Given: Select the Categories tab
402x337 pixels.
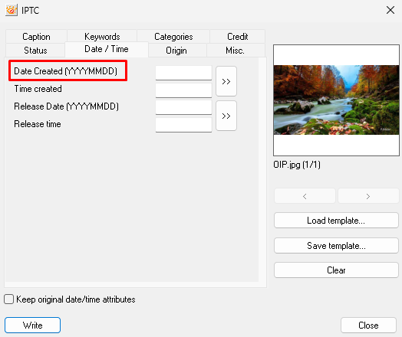Looking at the screenshot, I should [173, 37].
